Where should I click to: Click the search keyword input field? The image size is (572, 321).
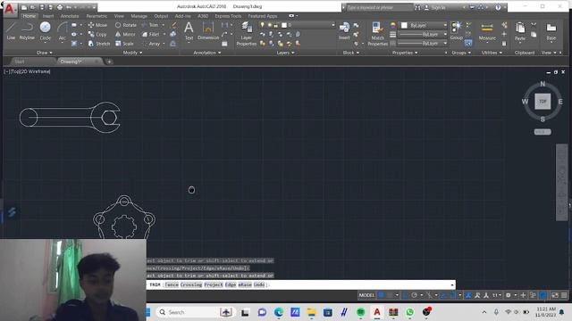(379, 7)
